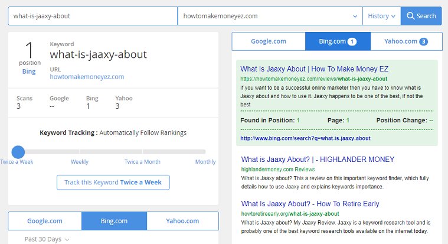Click the large keyword heading what-is-jaaxy-about
This screenshot has height=244, width=448.
99,54
